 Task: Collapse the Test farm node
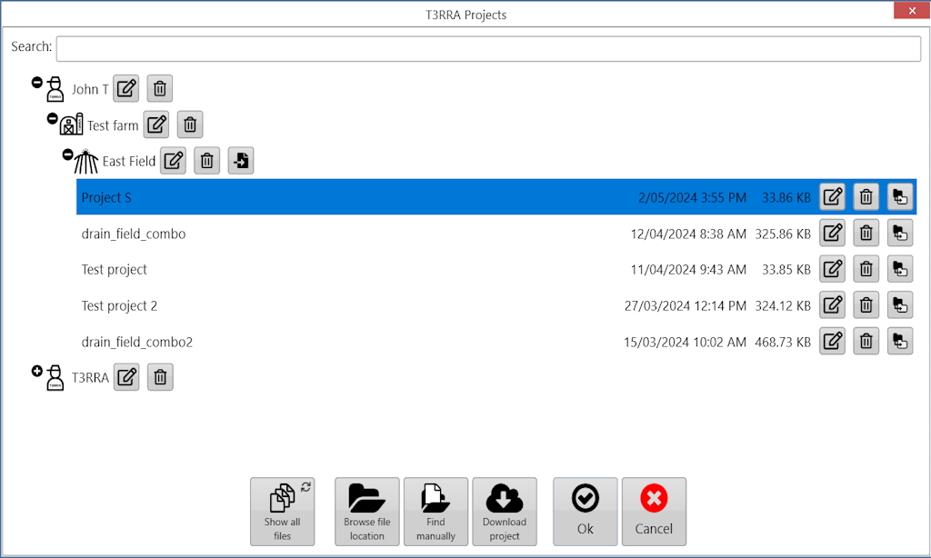(52, 119)
